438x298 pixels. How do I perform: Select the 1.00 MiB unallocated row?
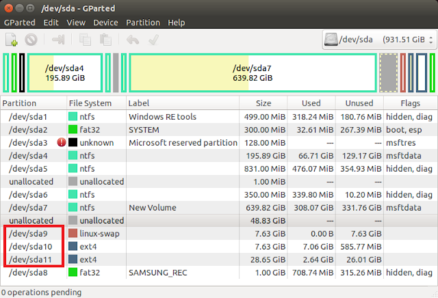219,182
